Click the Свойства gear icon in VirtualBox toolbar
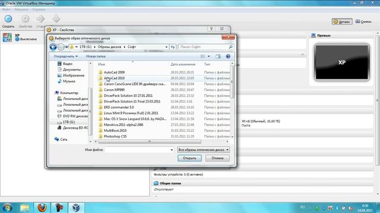The height and width of the screenshot is (213, 380). point(25,19)
